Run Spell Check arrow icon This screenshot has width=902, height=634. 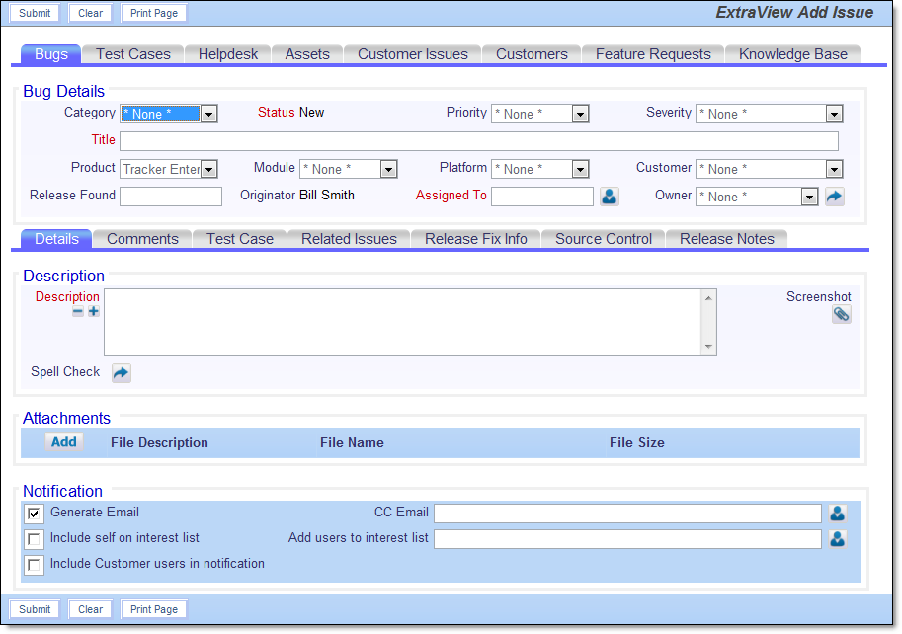[x=121, y=373]
